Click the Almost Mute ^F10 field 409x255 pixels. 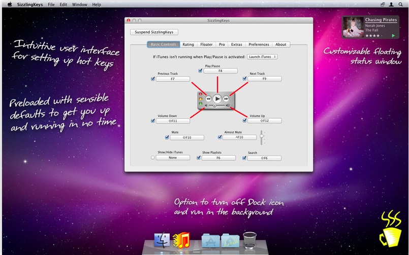(239, 137)
